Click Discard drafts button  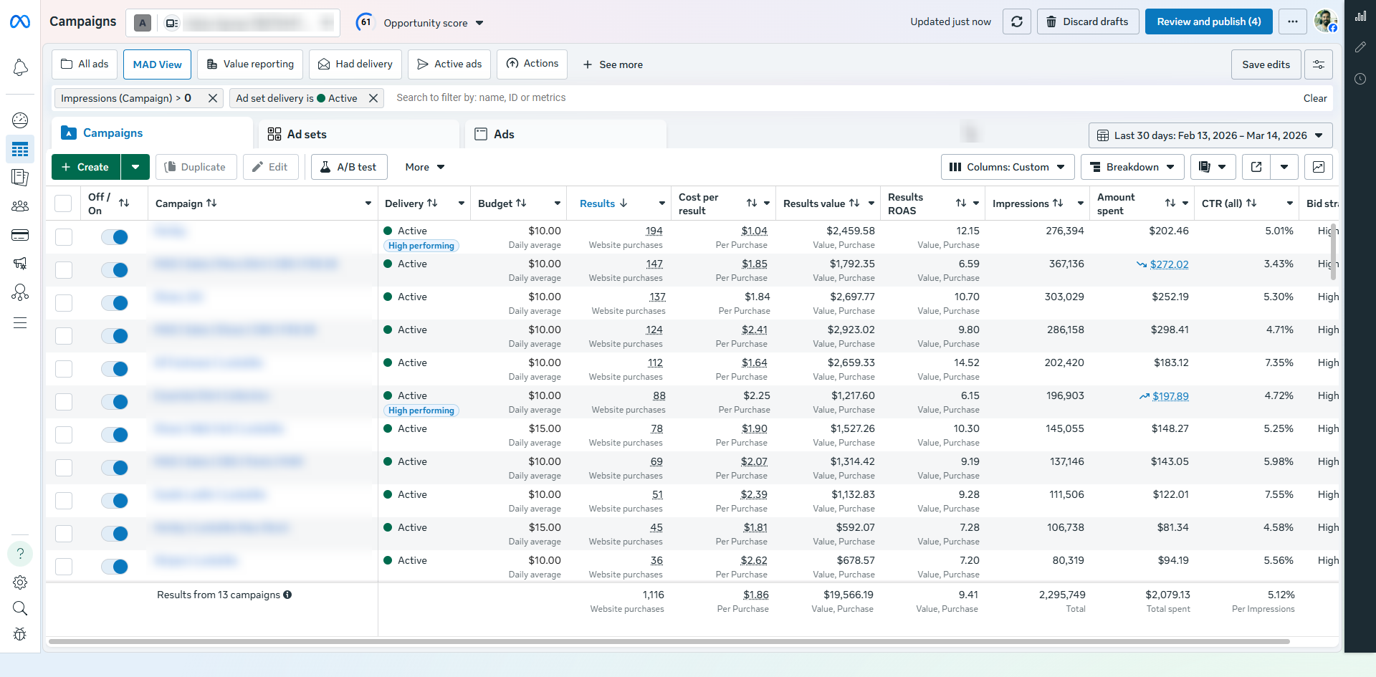(x=1088, y=21)
